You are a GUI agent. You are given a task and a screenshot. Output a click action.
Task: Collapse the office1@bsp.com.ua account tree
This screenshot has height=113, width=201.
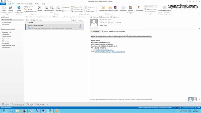pyautogui.click(x=2, y=30)
